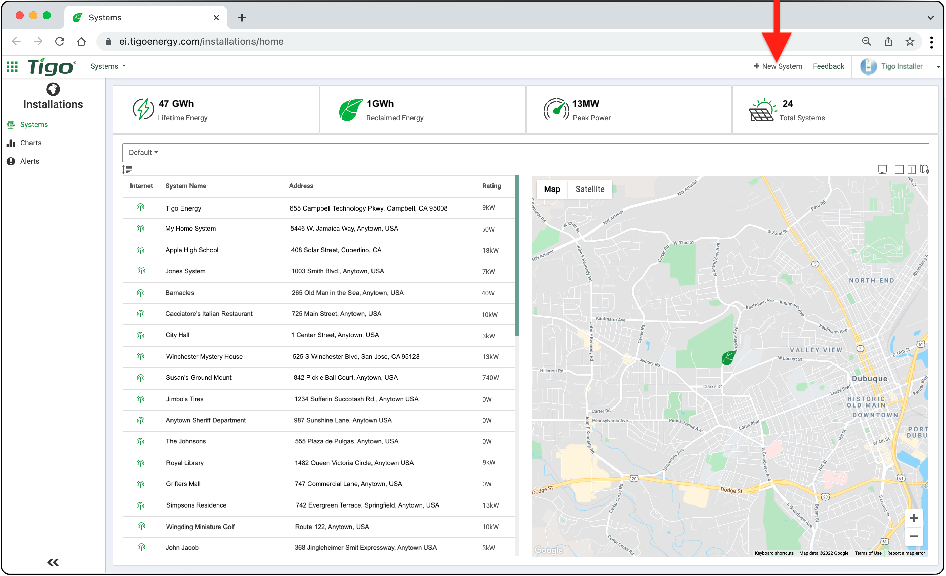Click the Tigo Installer avatar icon
946x576 pixels.
coord(868,66)
